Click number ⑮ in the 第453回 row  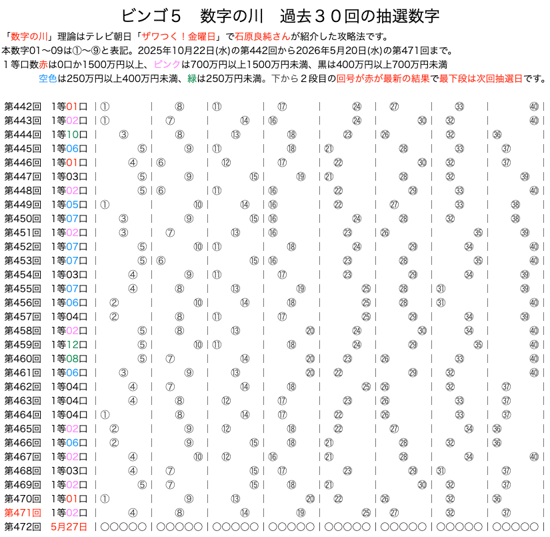254,261
